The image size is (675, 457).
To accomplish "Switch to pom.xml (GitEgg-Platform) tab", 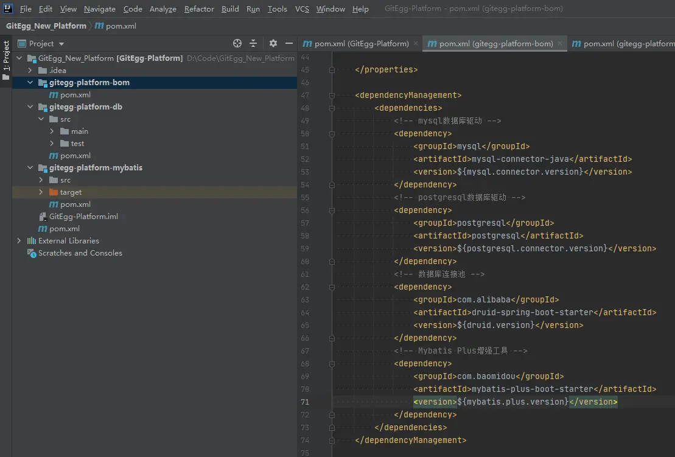I will point(361,44).
